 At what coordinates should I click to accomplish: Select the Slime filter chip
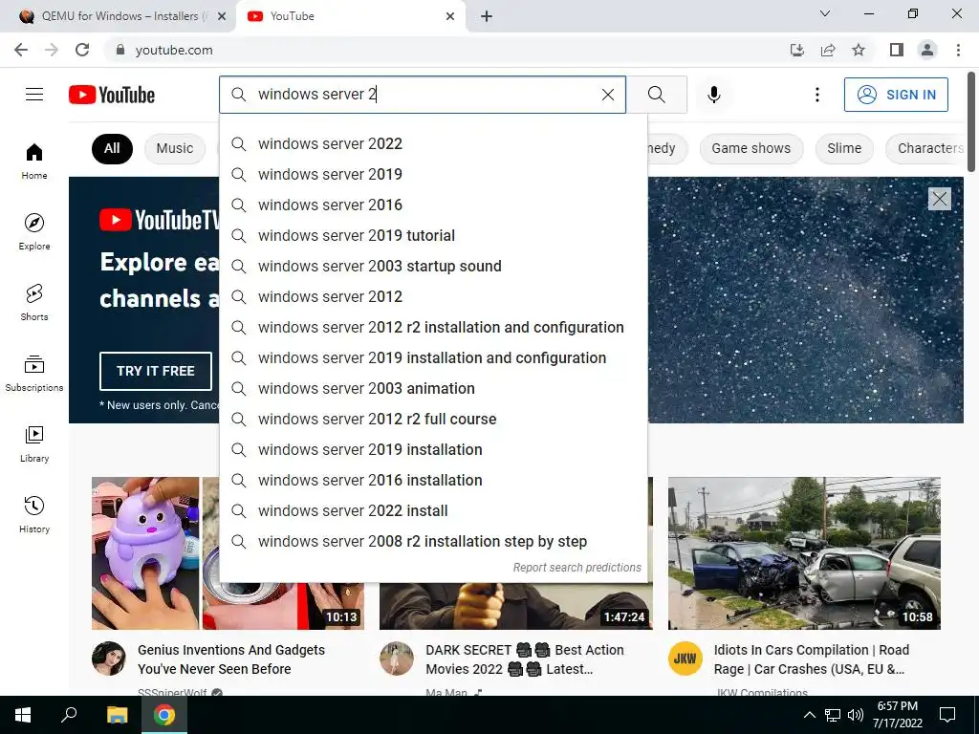(x=844, y=148)
